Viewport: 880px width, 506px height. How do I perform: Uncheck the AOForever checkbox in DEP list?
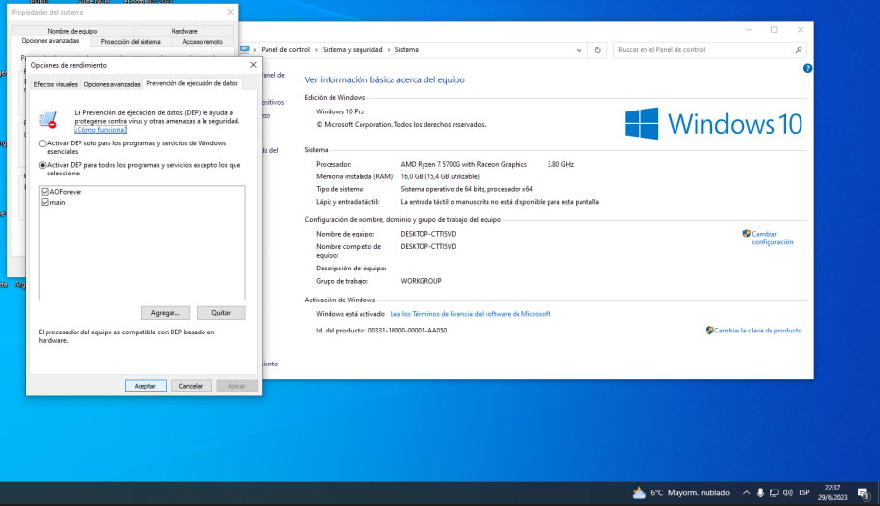[x=45, y=192]
